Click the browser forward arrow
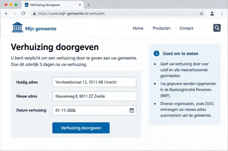 click(15, 14)
